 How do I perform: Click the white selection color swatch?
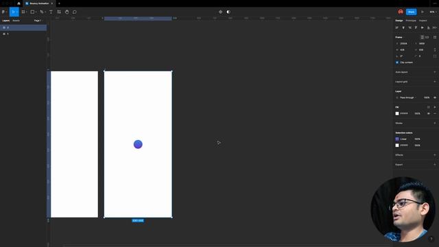pyautogui.click(x=397, y=145)
